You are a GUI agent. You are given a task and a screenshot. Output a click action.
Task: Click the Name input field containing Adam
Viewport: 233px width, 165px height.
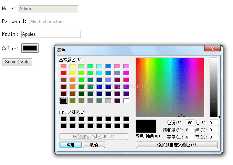click(48, 9)
